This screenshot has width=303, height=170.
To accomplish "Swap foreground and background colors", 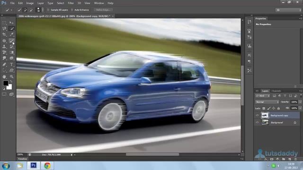I will point(11,82).
